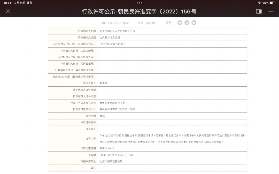279x174 pixels.
Task: Tap the battery indicator icon
Action: (272, 3)
